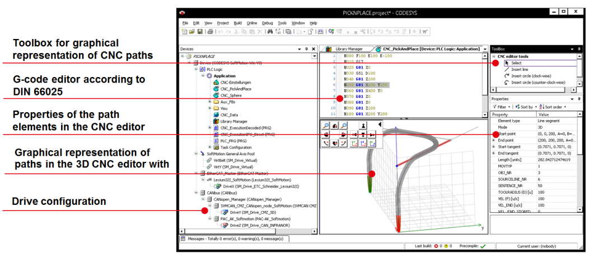The height and width of the screenshot is (254, 589).
Task: Expand the End point property row
Action: (x=493, y=140)
